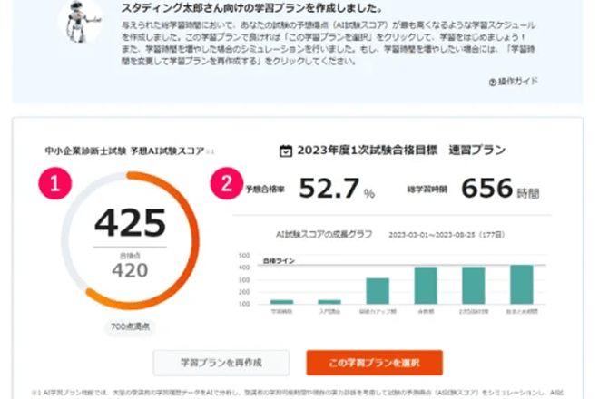Click the fifth bar in growth graph

tap(473, 286)
